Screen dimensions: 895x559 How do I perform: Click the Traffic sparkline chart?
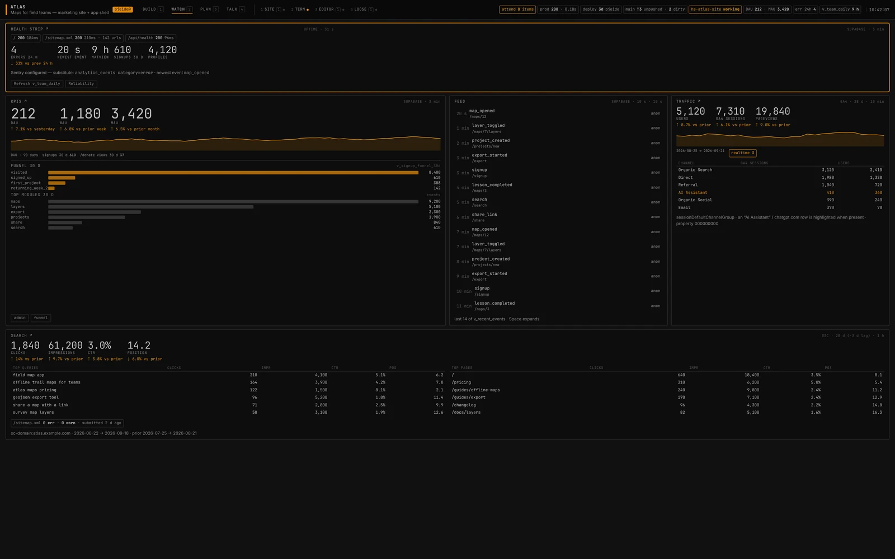[780, 139]
